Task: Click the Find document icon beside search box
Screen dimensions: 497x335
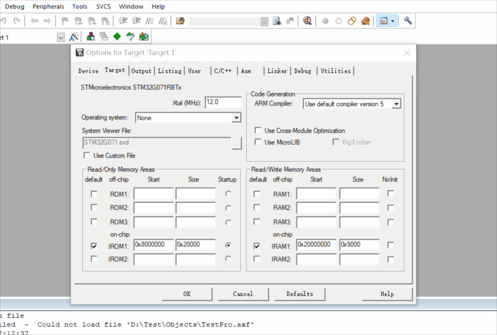Action: click(x=277, y=21)
